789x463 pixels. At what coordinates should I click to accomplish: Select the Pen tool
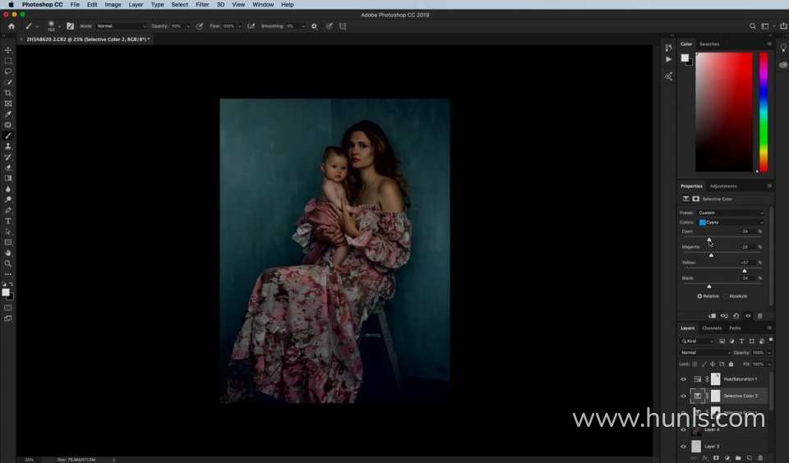8,210
